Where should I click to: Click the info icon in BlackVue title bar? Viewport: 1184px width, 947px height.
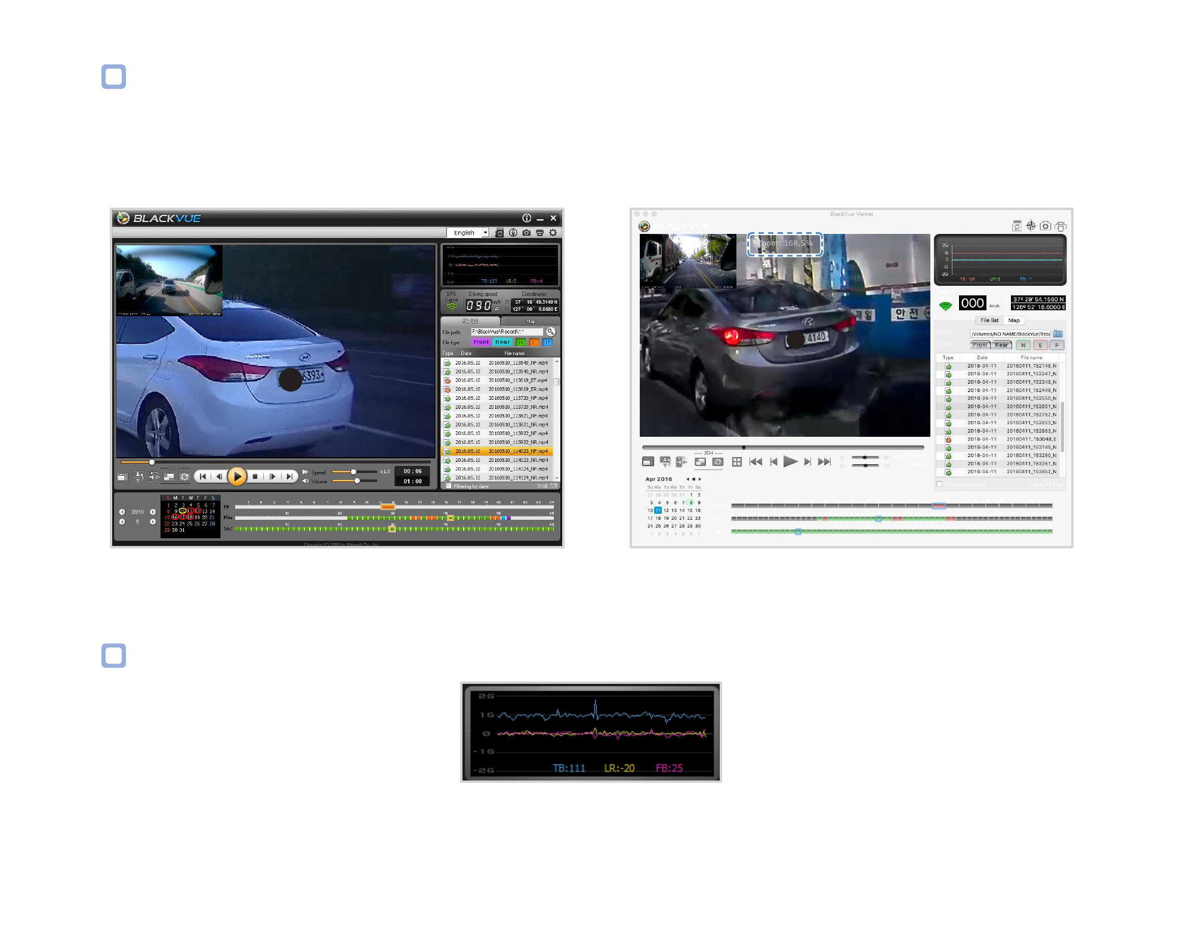click(526, 218)
